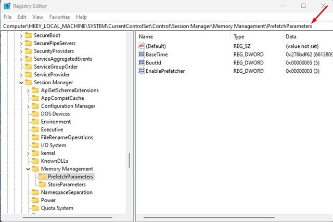This screenshot has height=222, width=333.
Task: Open the View menu
Action: pos(38,17)
